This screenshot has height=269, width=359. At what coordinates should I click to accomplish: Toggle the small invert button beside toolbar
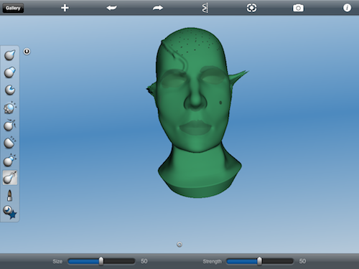(27, 52)
